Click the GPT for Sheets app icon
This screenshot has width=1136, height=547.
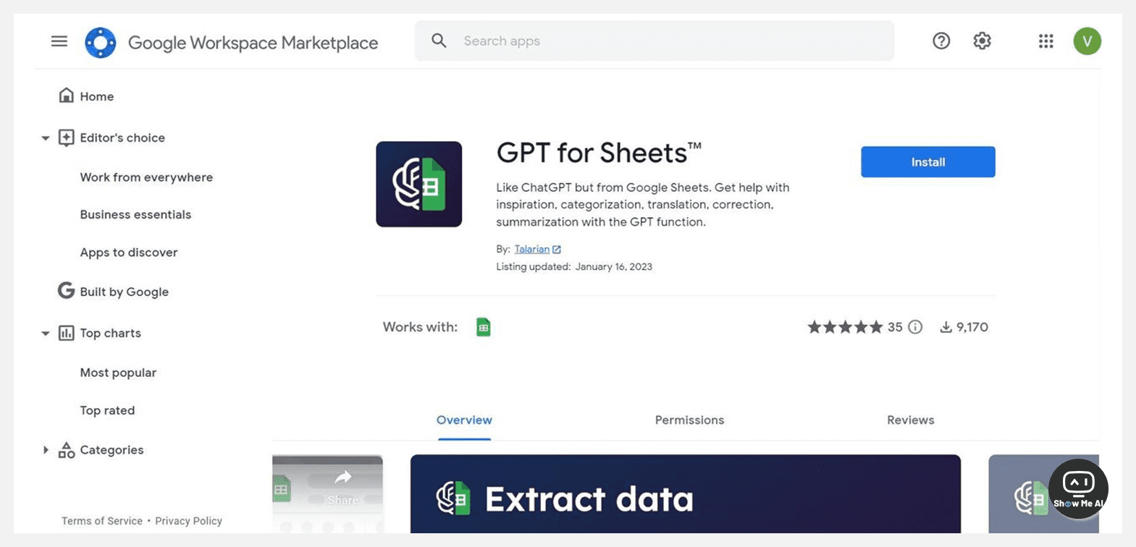[418, 184]
